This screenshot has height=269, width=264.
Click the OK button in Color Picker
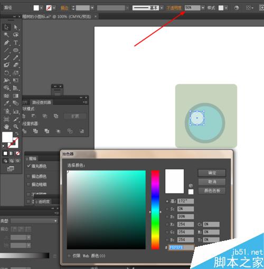click(212, 173)
